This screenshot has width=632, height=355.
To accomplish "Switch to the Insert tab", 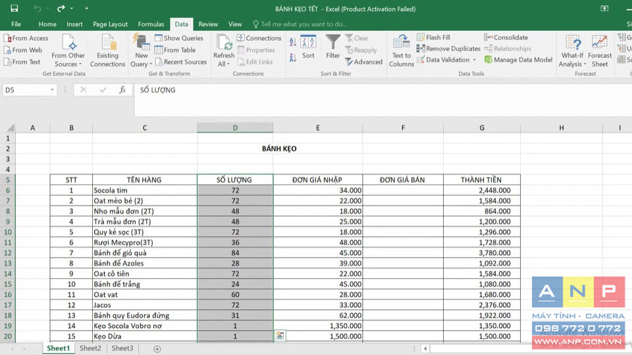I will point(74,24).
